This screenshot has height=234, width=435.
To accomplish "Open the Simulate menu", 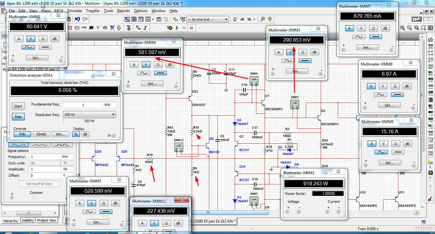I will [74, 10].
